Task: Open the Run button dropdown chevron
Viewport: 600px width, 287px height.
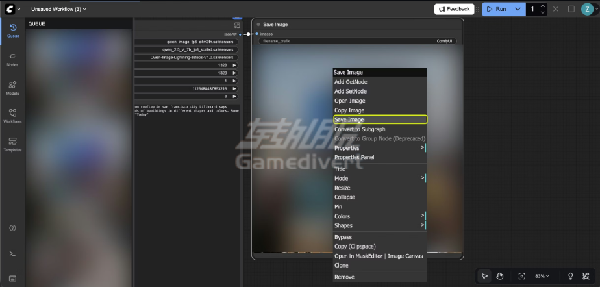Action: (518, 9)
